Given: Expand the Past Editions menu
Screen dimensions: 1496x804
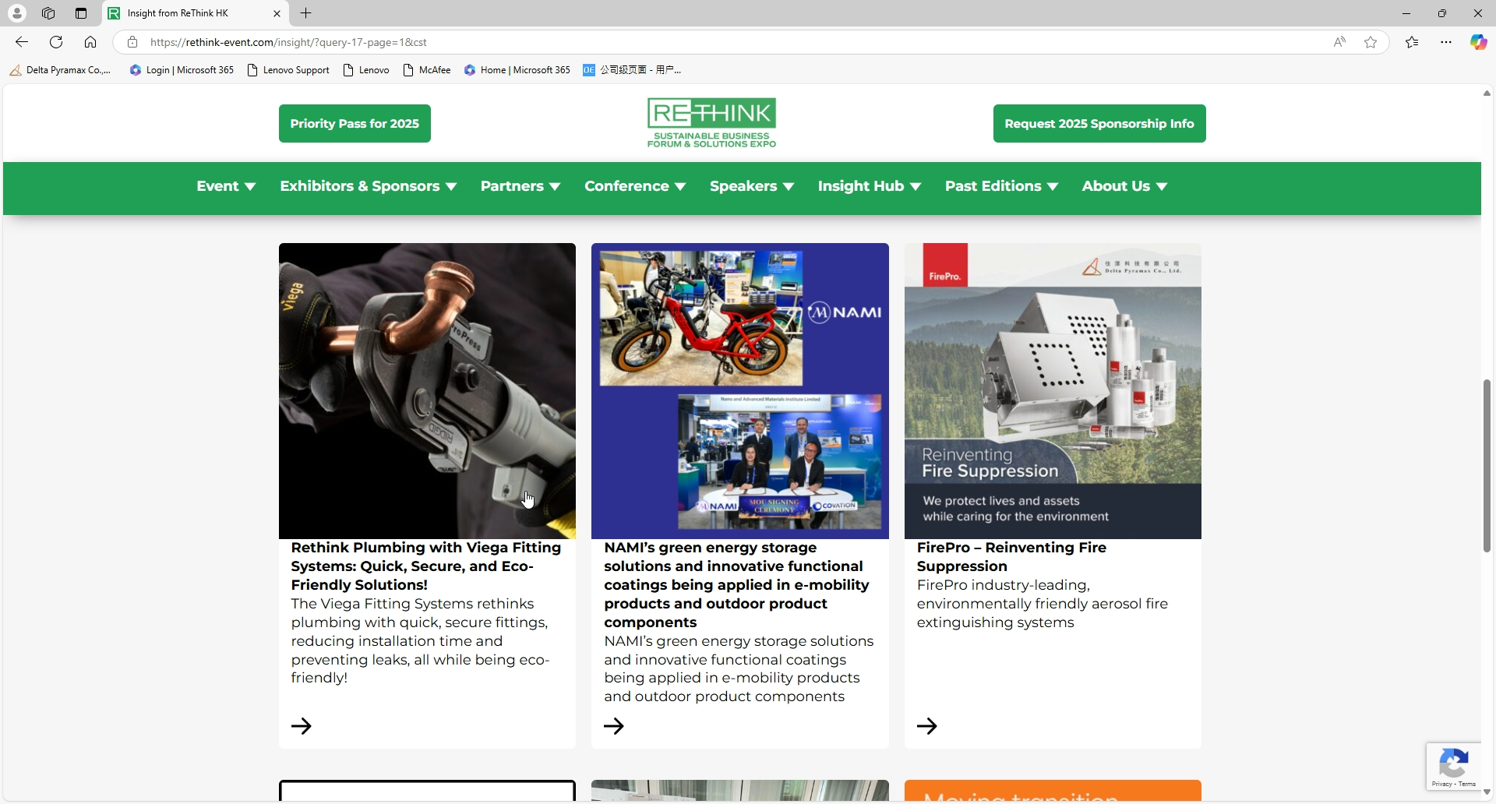Looking at the screenshot, I should click(x=1001, y=186).
